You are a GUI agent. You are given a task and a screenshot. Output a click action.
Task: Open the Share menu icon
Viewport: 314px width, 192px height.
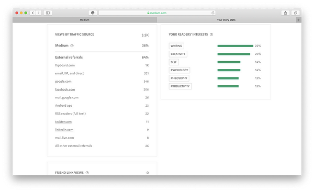pos(285,13)
